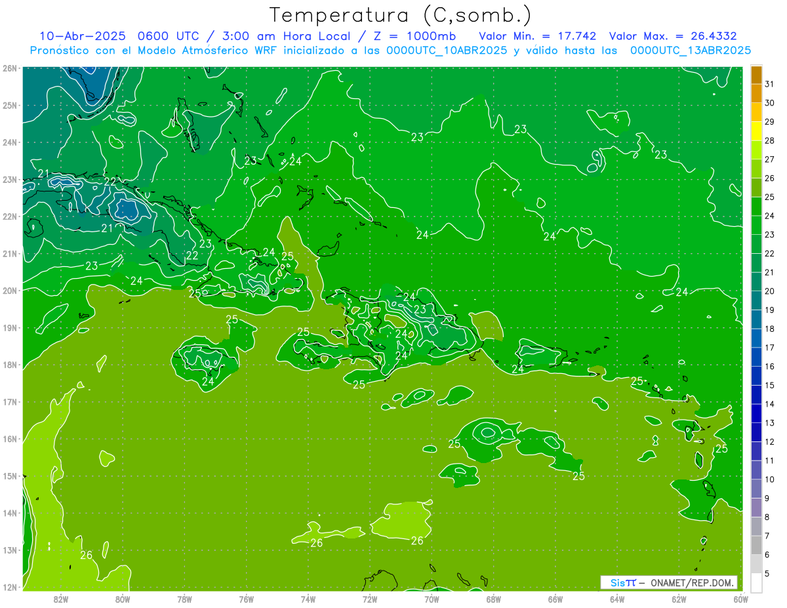Click the '17N' latitude axis label

[10, 402]
